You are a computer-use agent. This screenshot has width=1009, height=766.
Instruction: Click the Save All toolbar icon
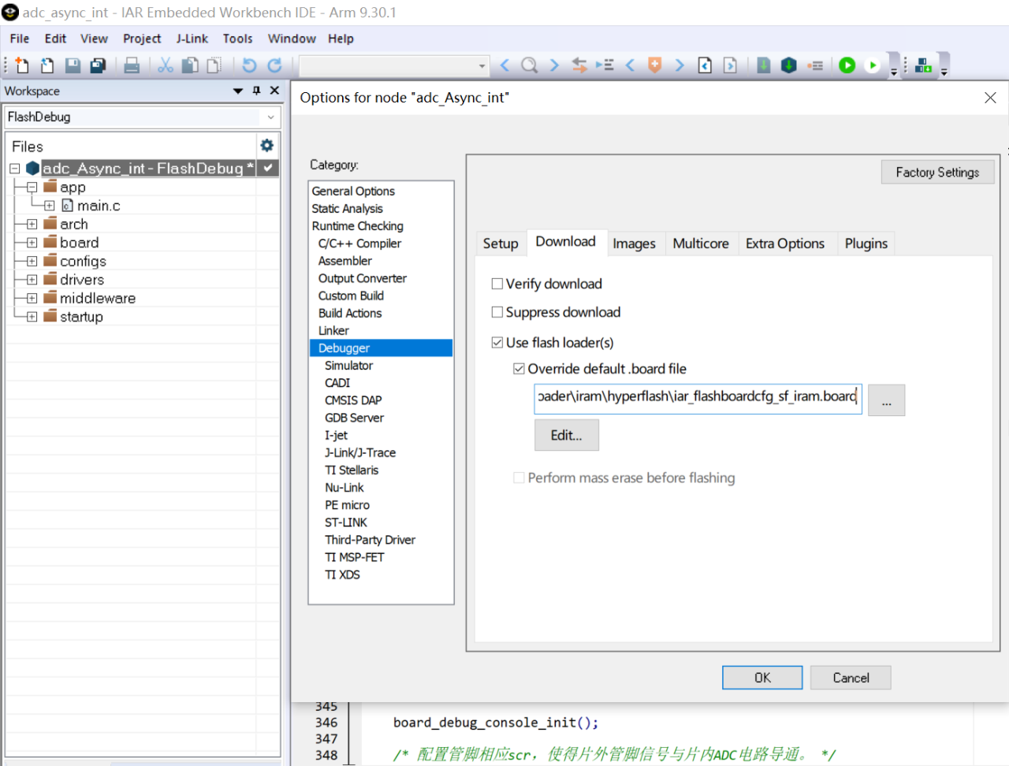(98, 65)
